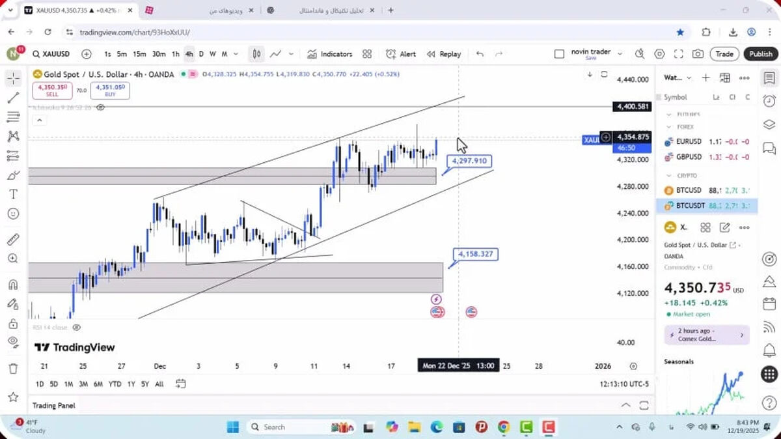Expand the Watchlist name dropdown
Image resolution: width=781 pixels, height=439 pixels.
pyautogui.click(x=691, y=78)
